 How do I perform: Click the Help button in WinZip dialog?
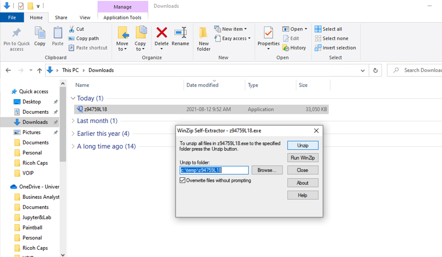click(303, 195)
